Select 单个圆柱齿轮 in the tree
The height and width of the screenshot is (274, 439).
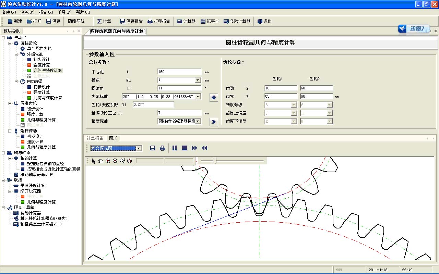39,49
